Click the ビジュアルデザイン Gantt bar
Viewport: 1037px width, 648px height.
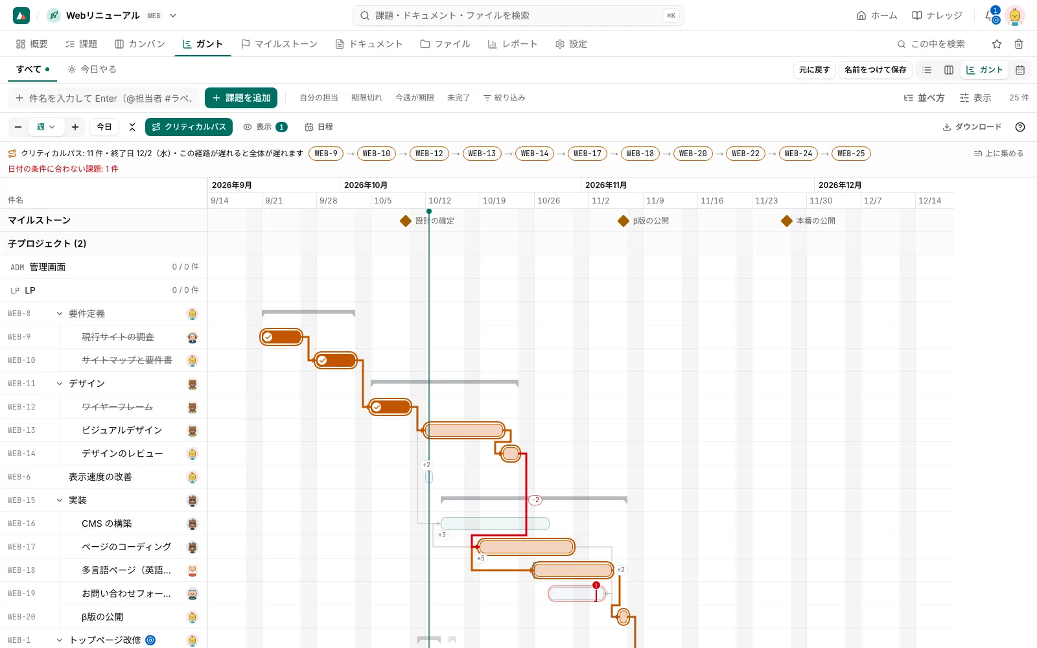(x=464, y=430)
